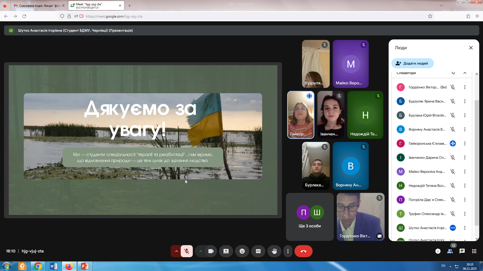Click the red leave call button
483x271 pixels.
pyautogui.click(x=303, y=251)
